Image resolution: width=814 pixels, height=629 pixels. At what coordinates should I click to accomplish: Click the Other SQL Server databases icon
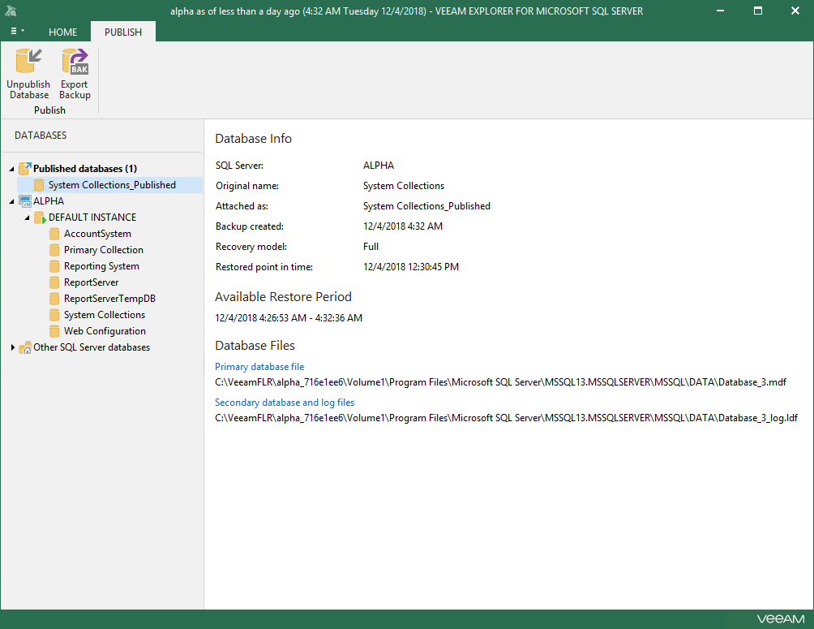coord(25,347)
